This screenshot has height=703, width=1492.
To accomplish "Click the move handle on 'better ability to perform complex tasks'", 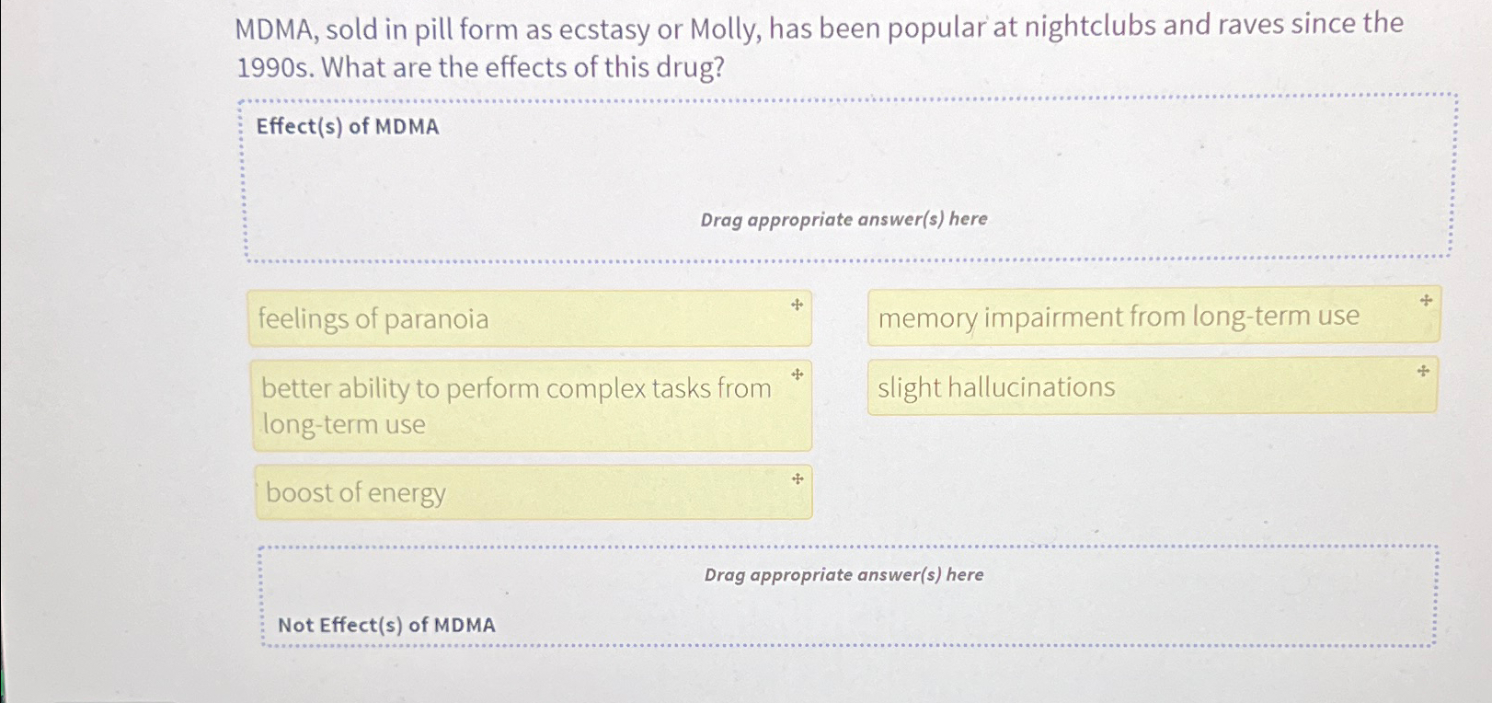I will pyautogui.click(x=797, y=374).
